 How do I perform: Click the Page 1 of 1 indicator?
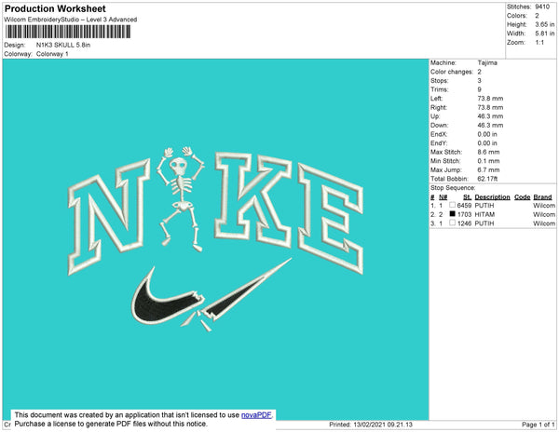(532, 425)
